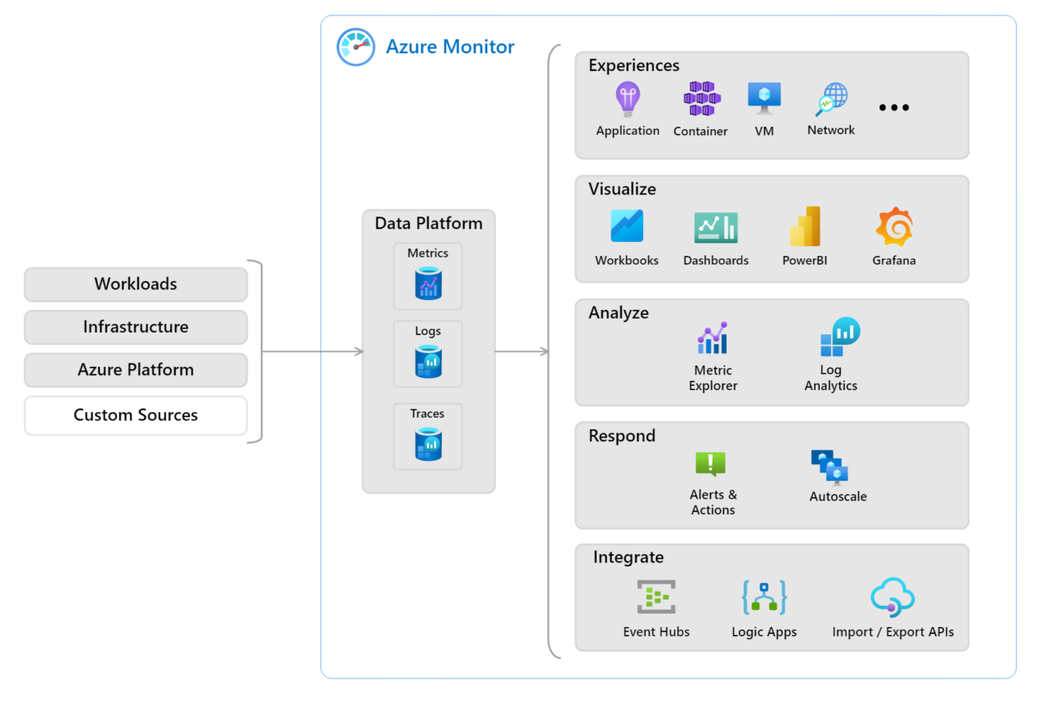Image resolution: width=1046 pixels, height=703 pixels.
Task: Select the Custom Sources box
Action: (x=136, y=415)
